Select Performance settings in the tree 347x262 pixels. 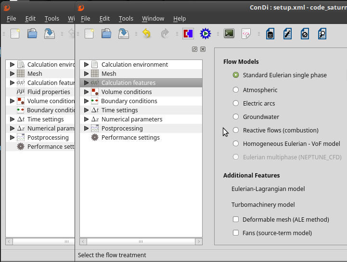130,137
